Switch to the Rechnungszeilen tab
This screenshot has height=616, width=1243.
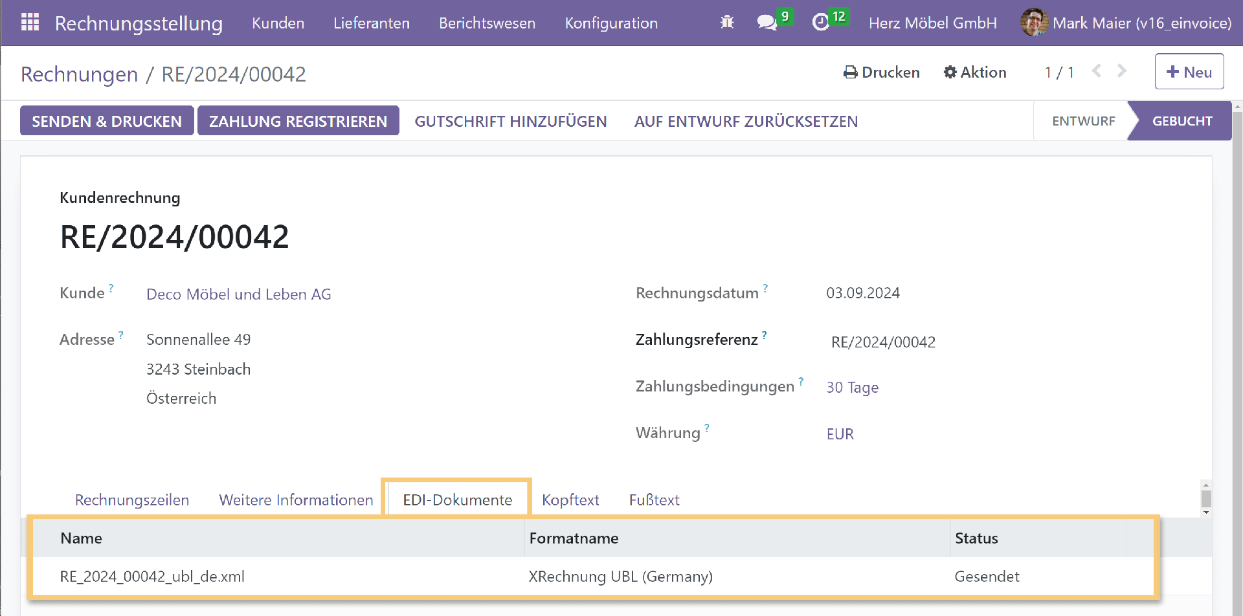(x=132, y=500)
